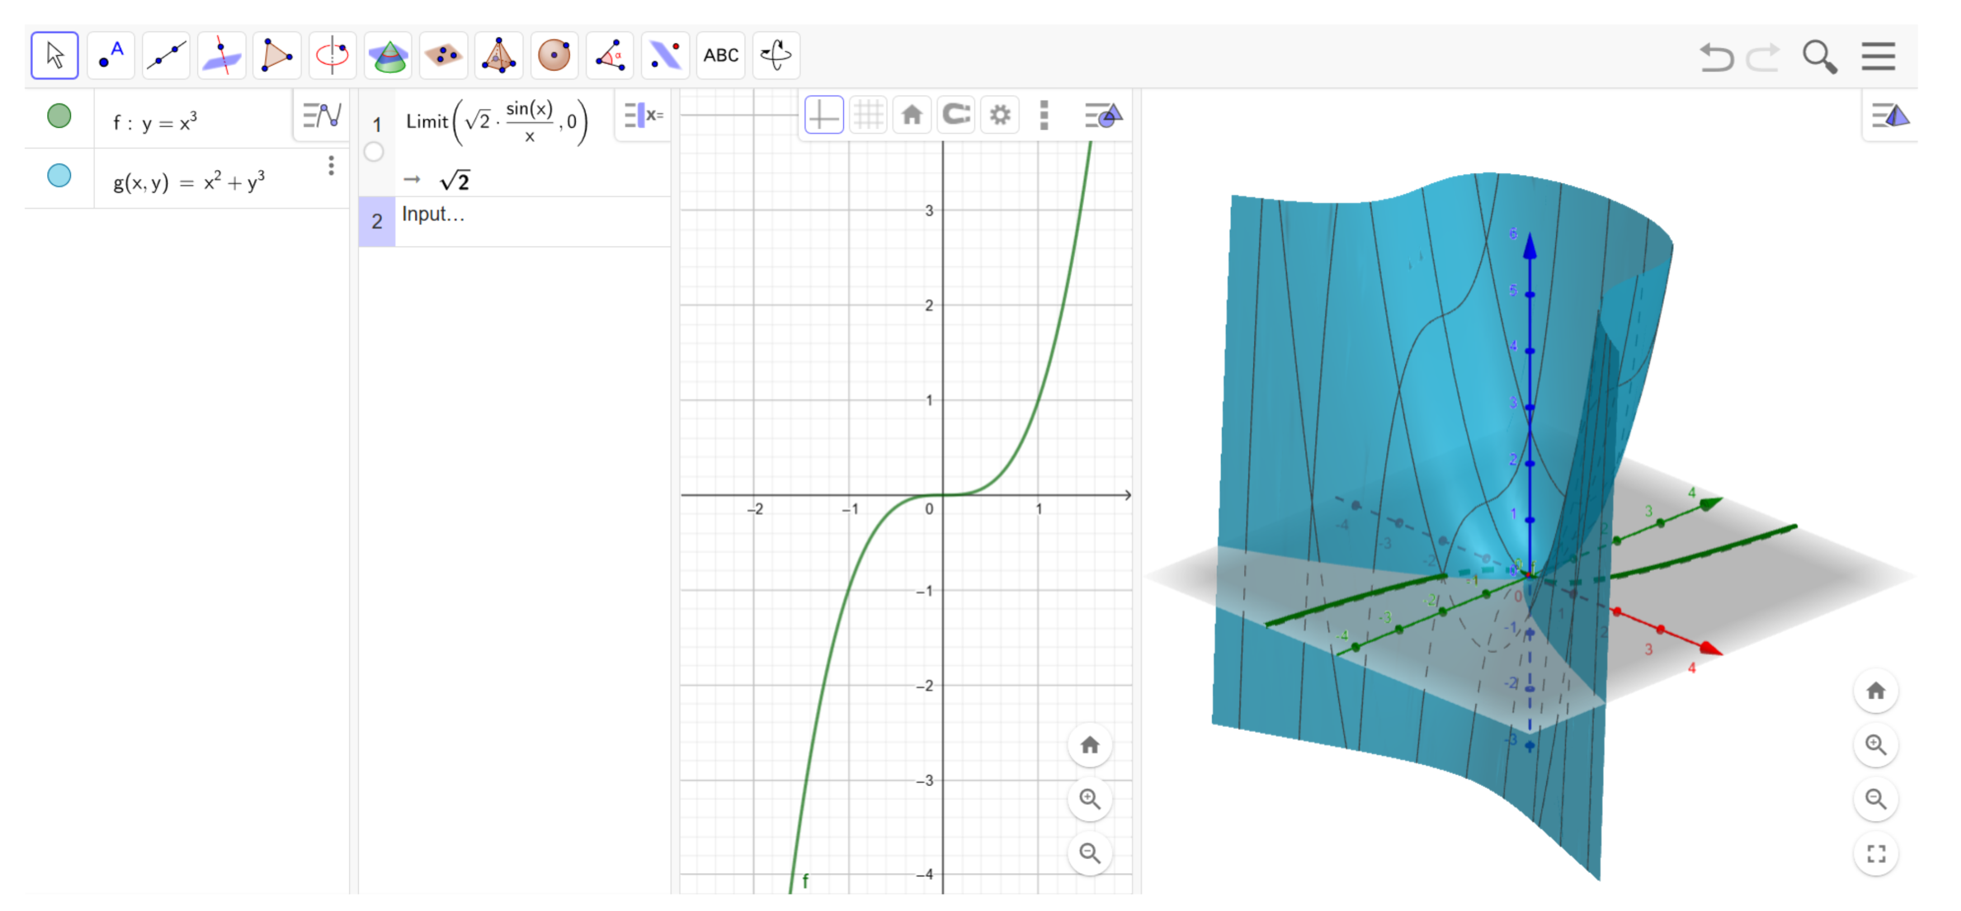Viewport: 1961px width, 911px height.
Task: Choose the Line through two points tool
Action: tap(166, 55)
